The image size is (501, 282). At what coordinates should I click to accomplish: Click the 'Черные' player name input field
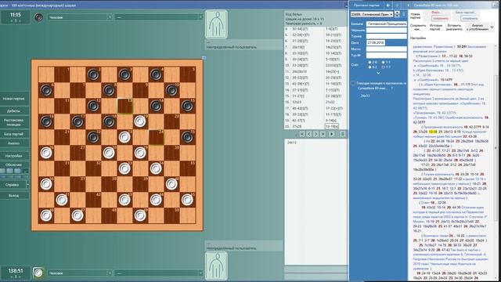pos(386,30)
